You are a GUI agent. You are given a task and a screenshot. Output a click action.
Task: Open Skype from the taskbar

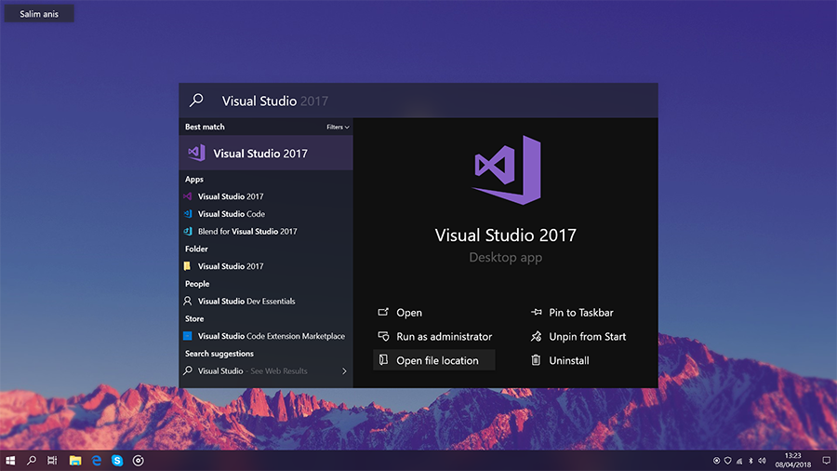[117, 461]
